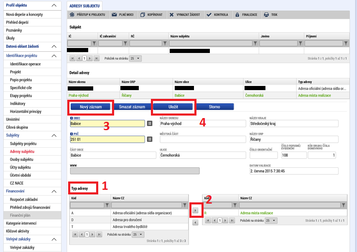Click filter icon of Příjmení column
Viewport: 357px width, 252px height.
346,43
